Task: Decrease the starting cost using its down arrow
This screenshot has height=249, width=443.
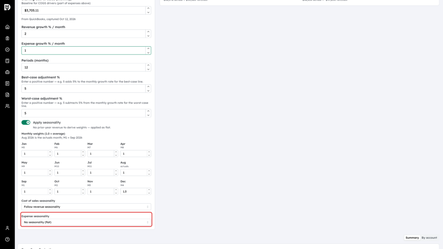Action: point(148,13)
